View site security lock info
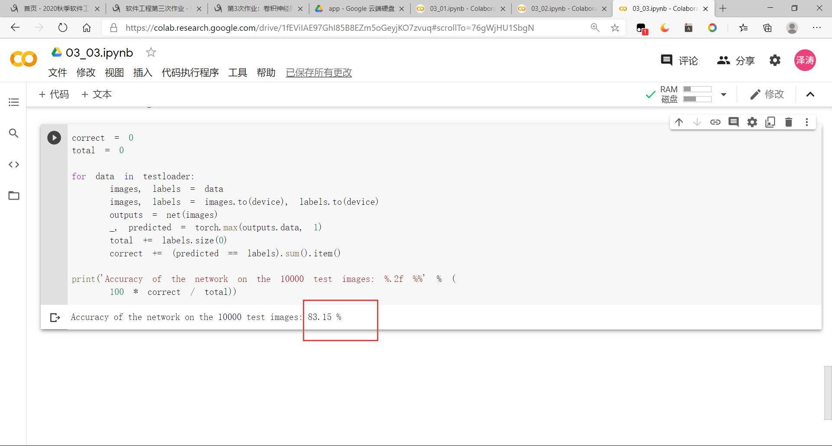The height and width of the screenshot is (446, 832). (x=114, y=28)
